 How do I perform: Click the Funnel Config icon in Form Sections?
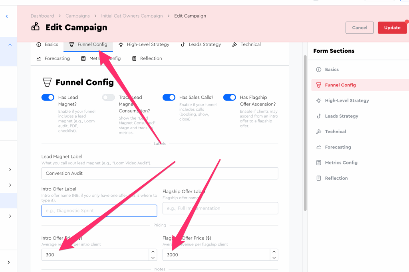318,85
